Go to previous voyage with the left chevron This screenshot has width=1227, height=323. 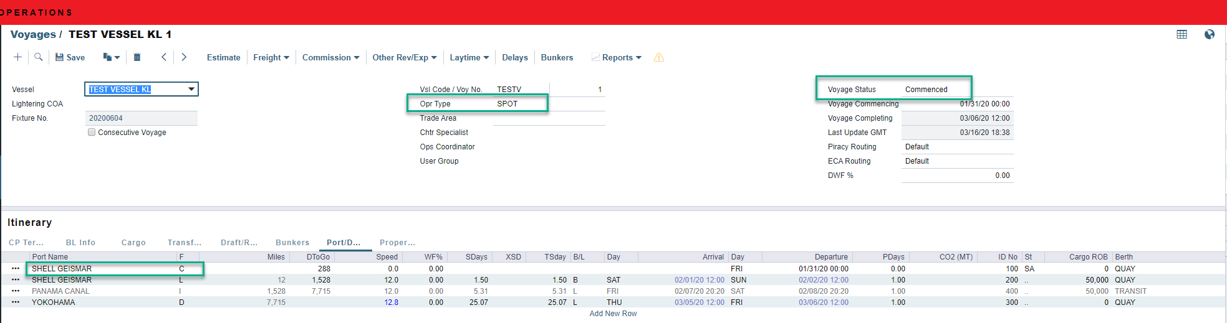164,57
